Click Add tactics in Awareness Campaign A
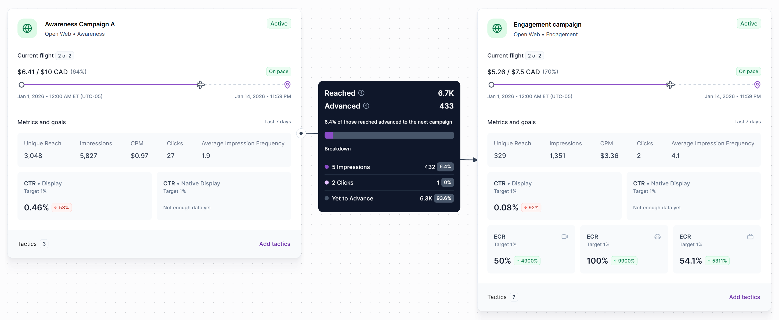The image size is (779, 320). 274,244
